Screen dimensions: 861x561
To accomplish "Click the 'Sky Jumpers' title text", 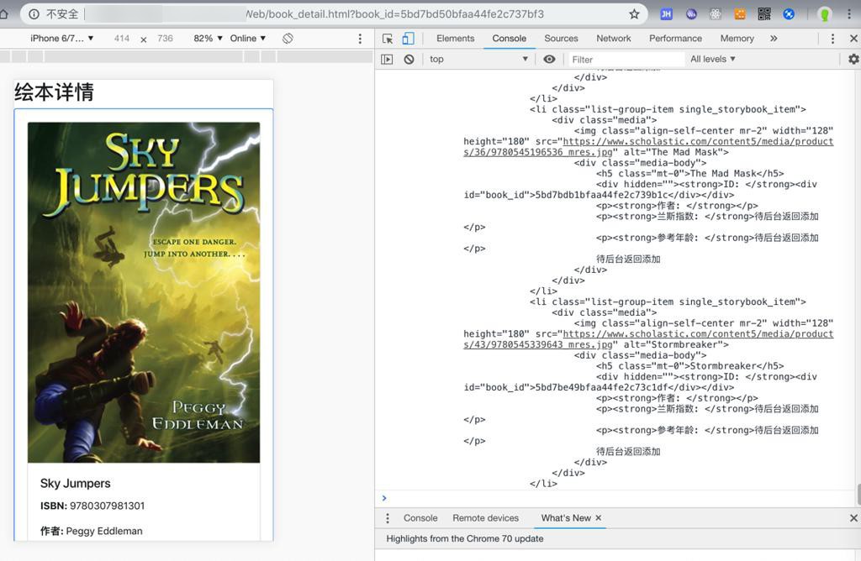I will click(x=75, y=483).
